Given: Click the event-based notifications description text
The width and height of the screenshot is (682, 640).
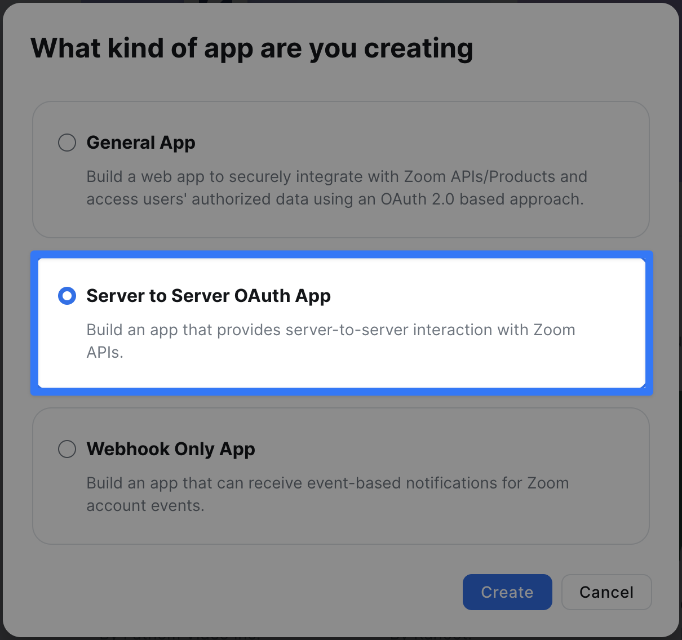Looking at the screenshot, I should click(327, 483).
